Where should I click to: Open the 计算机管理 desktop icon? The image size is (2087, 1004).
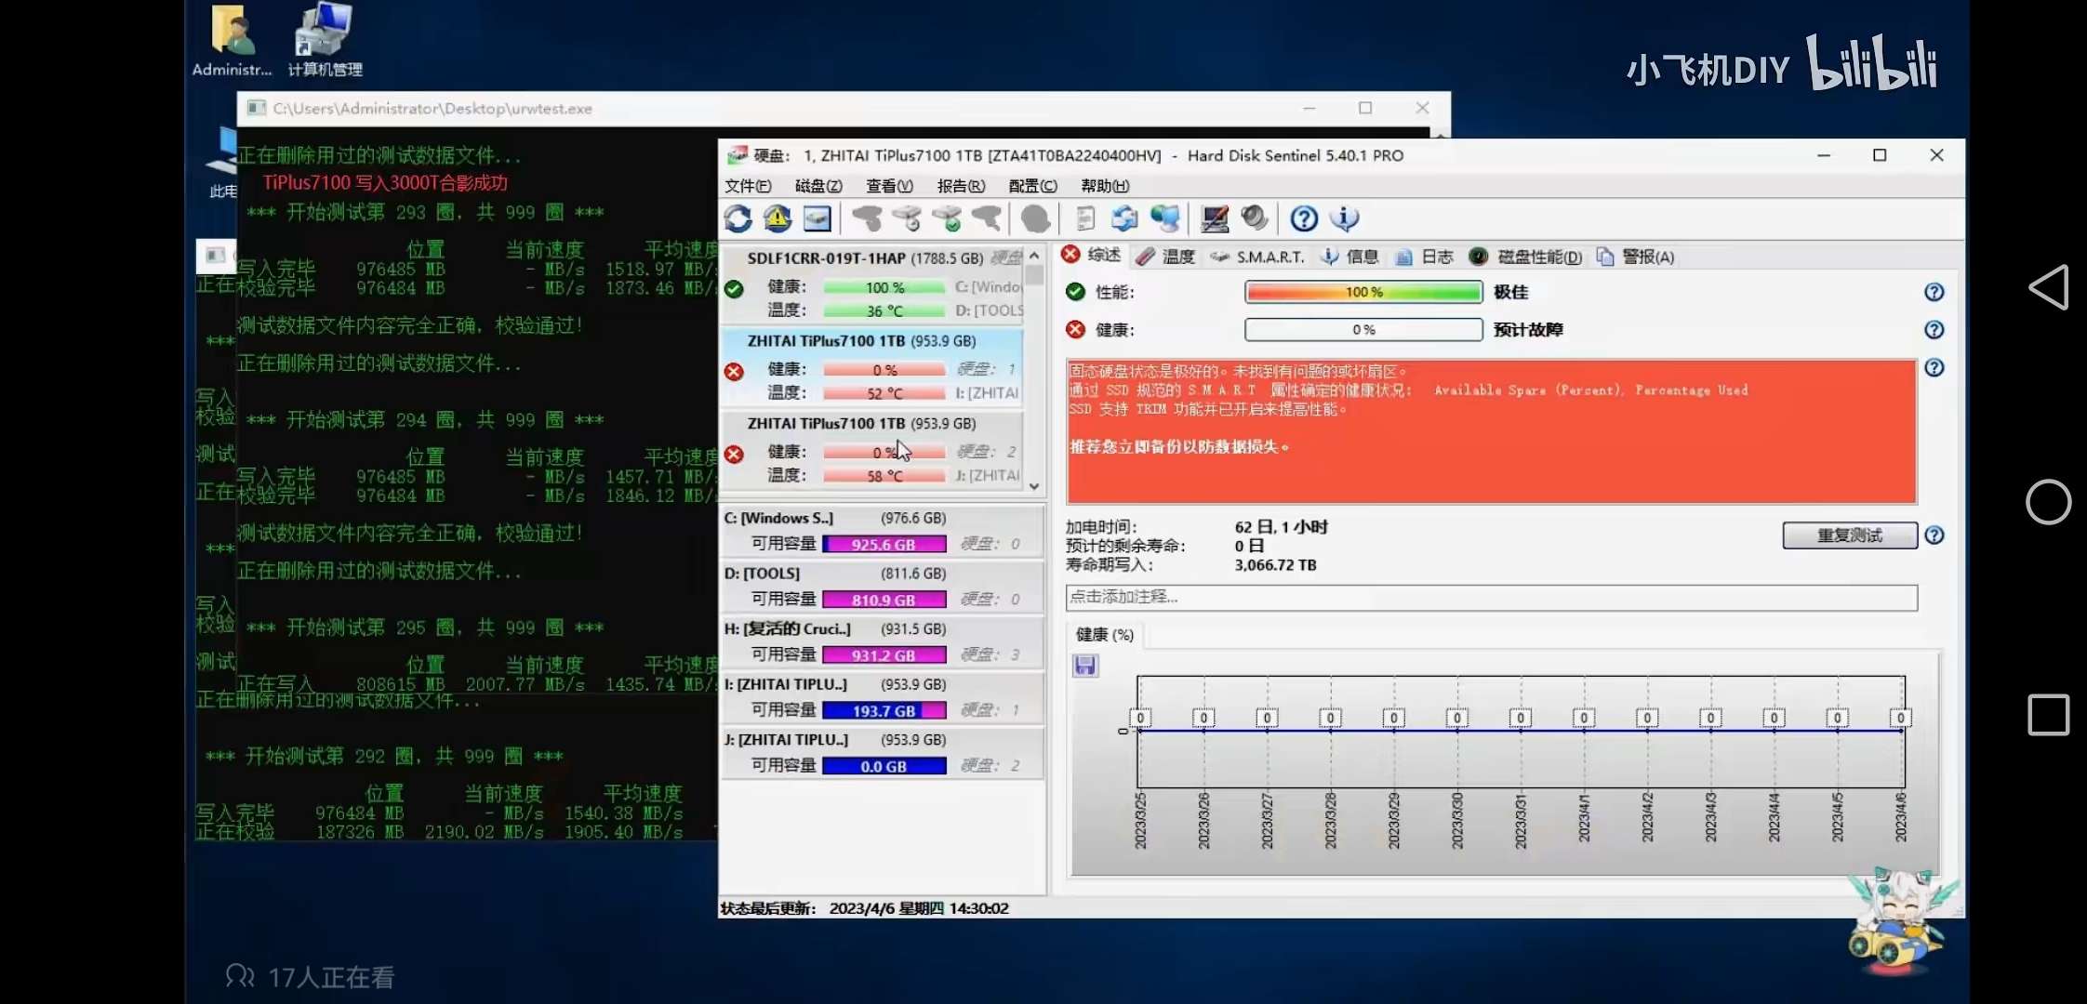(x=325, y=41)
